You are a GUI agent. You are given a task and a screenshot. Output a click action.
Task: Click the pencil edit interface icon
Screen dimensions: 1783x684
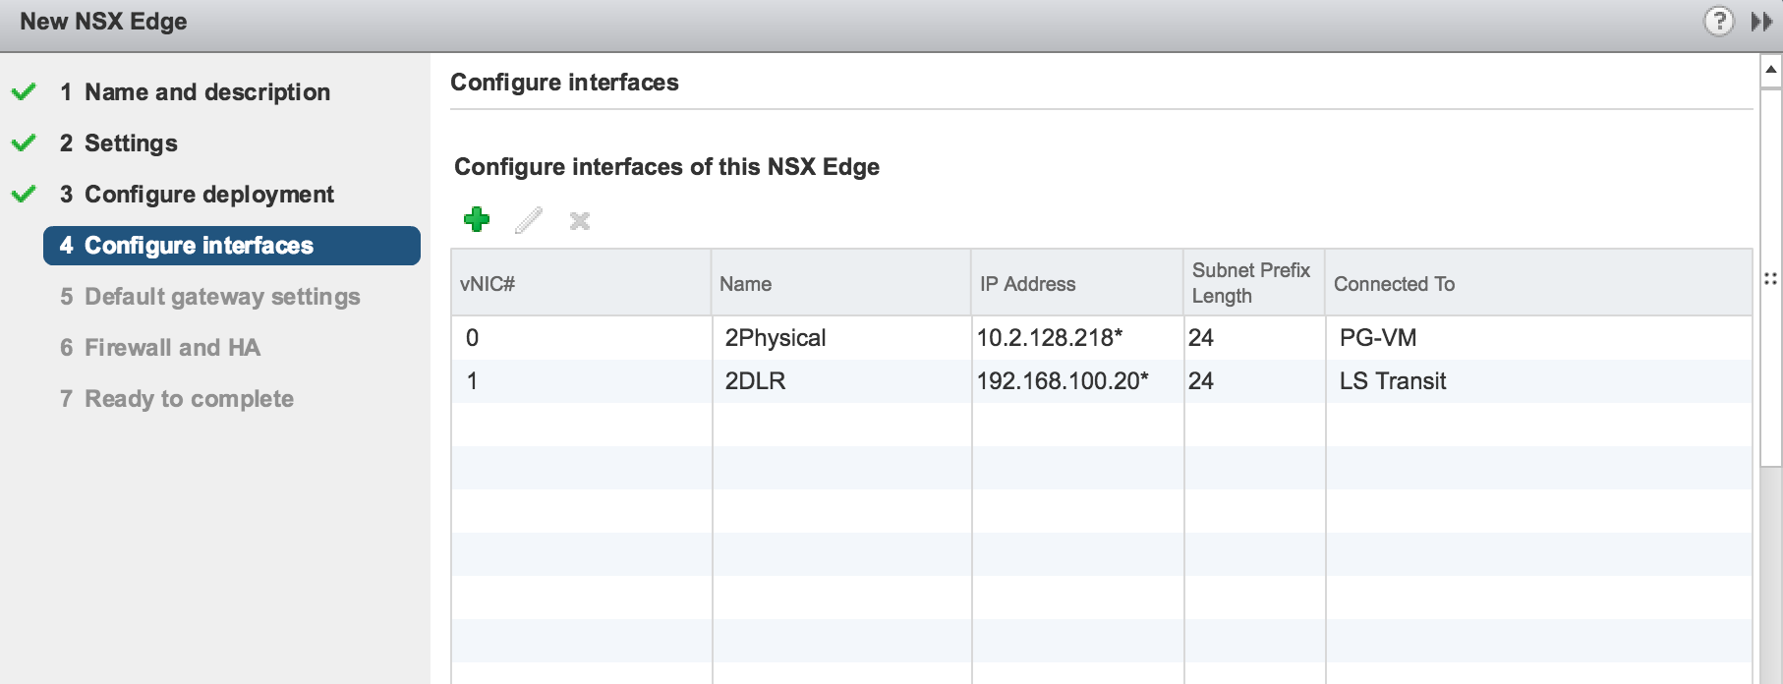coord(529,220)
